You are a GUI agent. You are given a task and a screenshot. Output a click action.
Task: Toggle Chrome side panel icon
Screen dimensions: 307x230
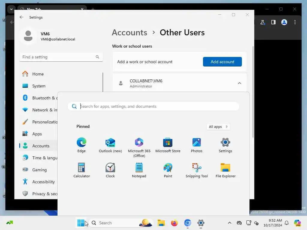[273, 22]
